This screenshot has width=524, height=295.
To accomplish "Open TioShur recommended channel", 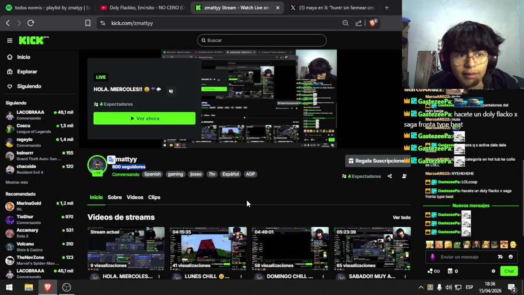I will (x=39, y=219).
